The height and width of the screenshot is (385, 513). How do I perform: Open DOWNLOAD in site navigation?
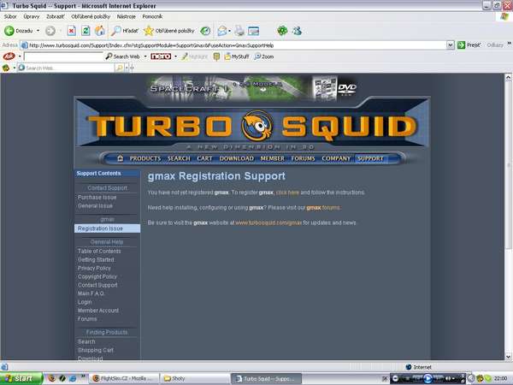237,158
